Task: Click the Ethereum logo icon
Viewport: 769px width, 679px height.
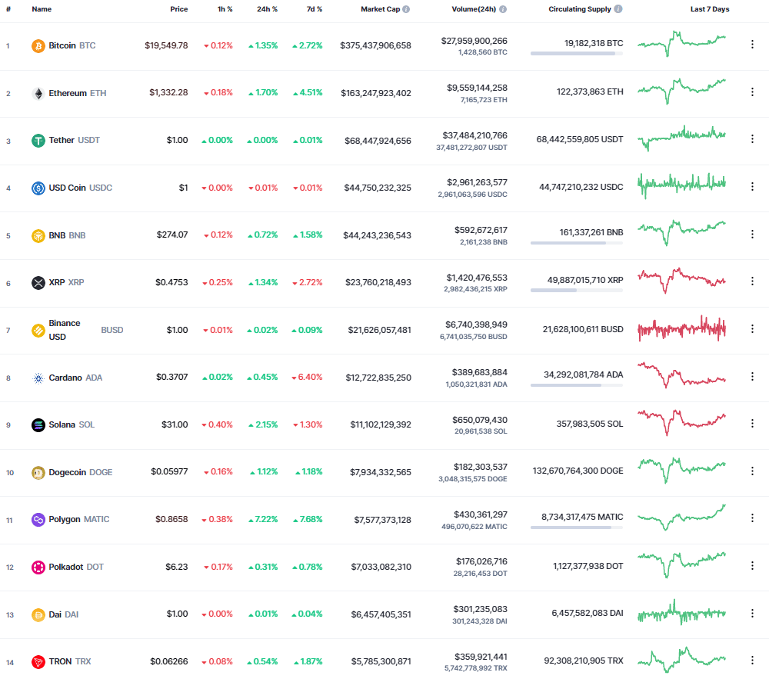Action: [38, 93]
